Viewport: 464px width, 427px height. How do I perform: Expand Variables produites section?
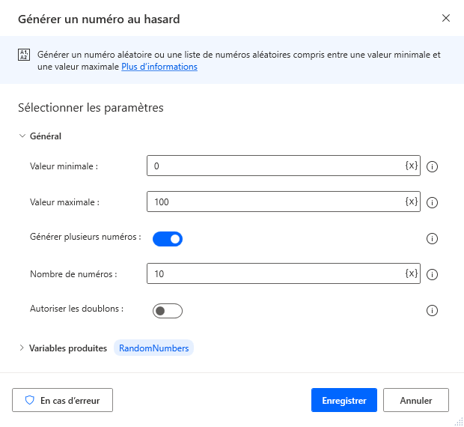(x=22, y=348)
